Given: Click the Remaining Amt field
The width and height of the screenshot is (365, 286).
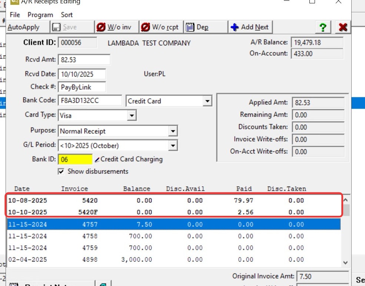Looking at the screenshot, I should [318, 115].
